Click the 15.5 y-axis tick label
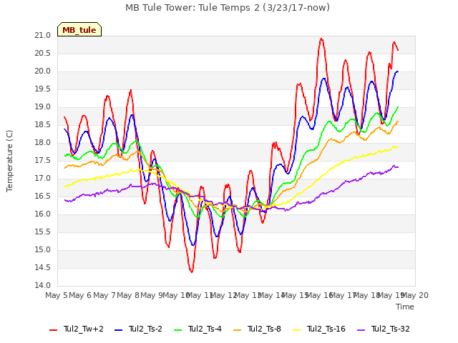458x343 pixels. click(x=43, y=232)
